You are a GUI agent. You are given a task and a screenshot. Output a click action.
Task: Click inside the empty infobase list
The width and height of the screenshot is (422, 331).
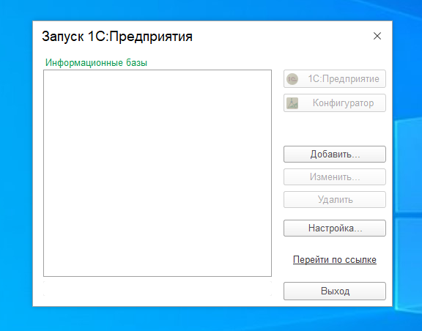(158, 173)
